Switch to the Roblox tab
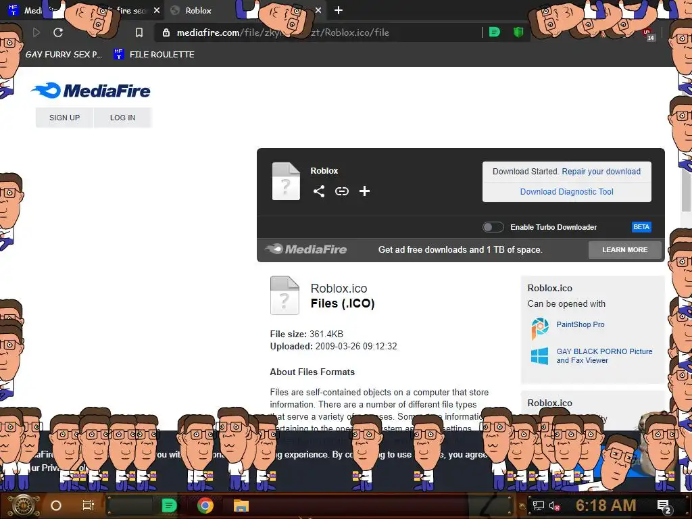Screen dimensions: 692x519 pos(198,10)
